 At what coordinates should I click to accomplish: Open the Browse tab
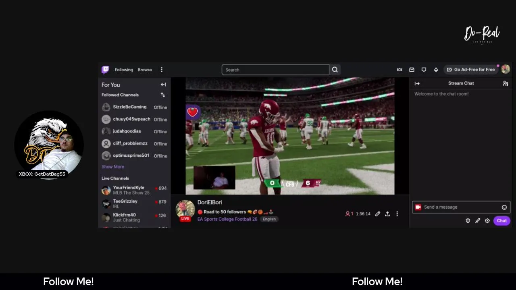click(x=145, y=70)
